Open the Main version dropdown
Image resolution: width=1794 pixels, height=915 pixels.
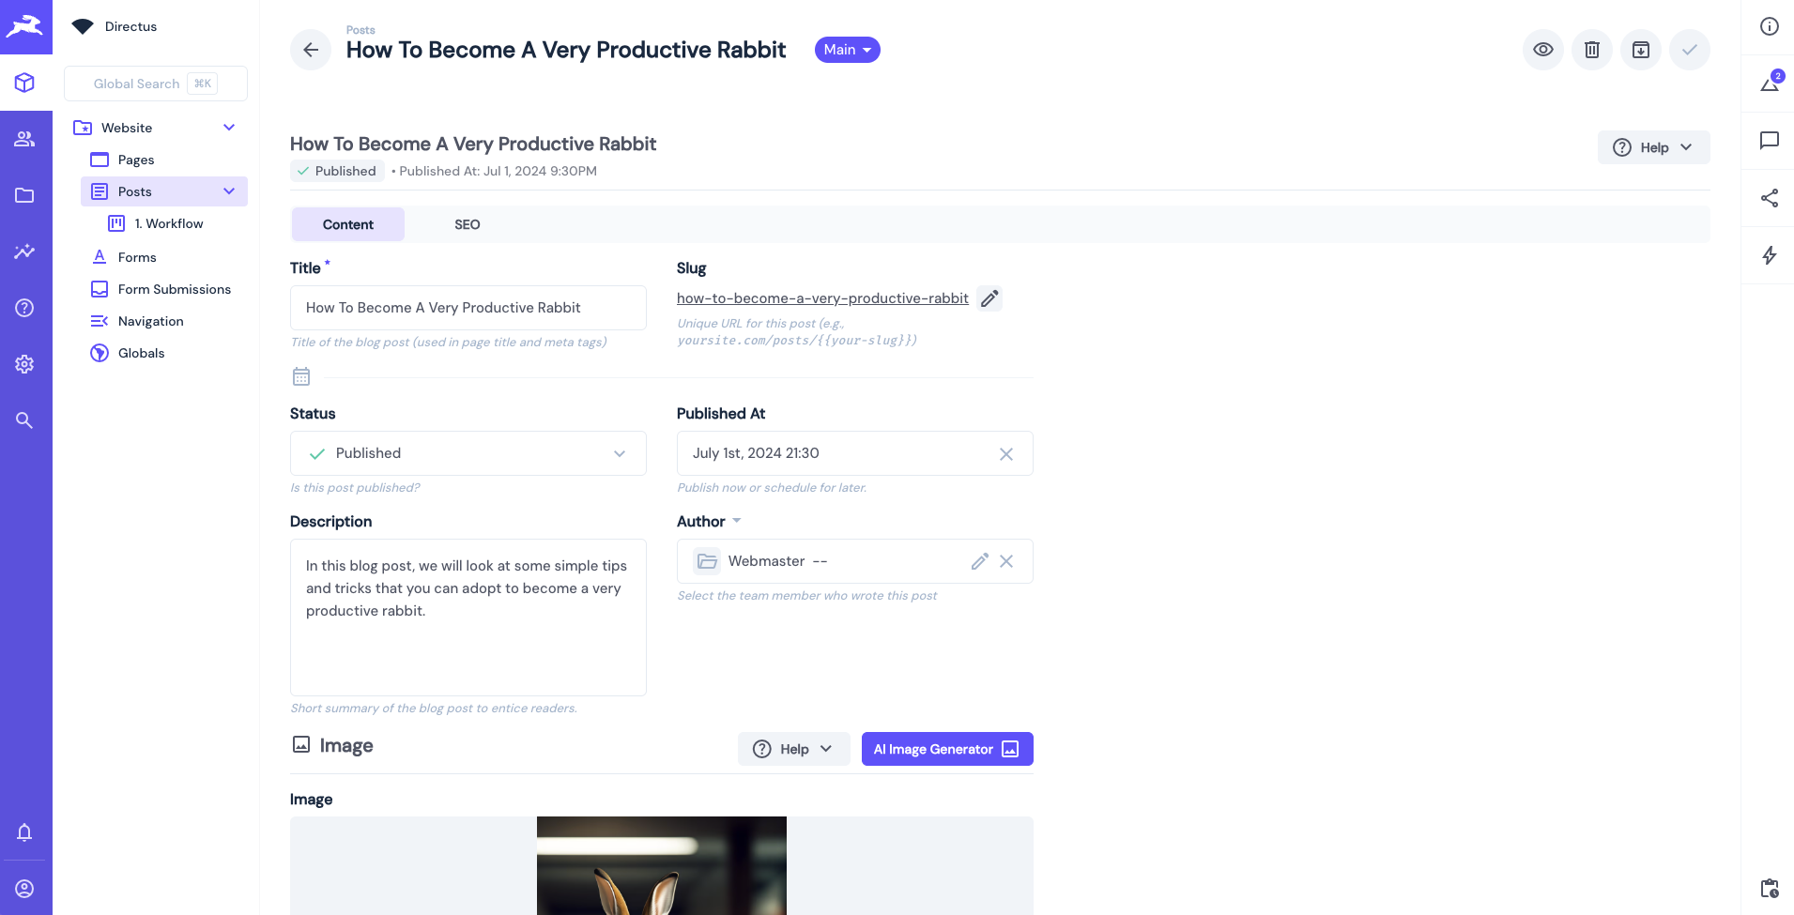pyautogui.click(x=847, y=50)
